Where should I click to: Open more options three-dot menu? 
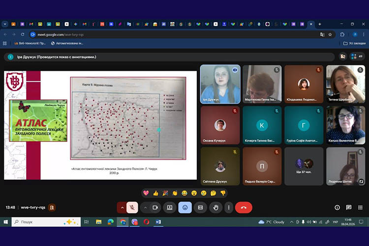228,208
